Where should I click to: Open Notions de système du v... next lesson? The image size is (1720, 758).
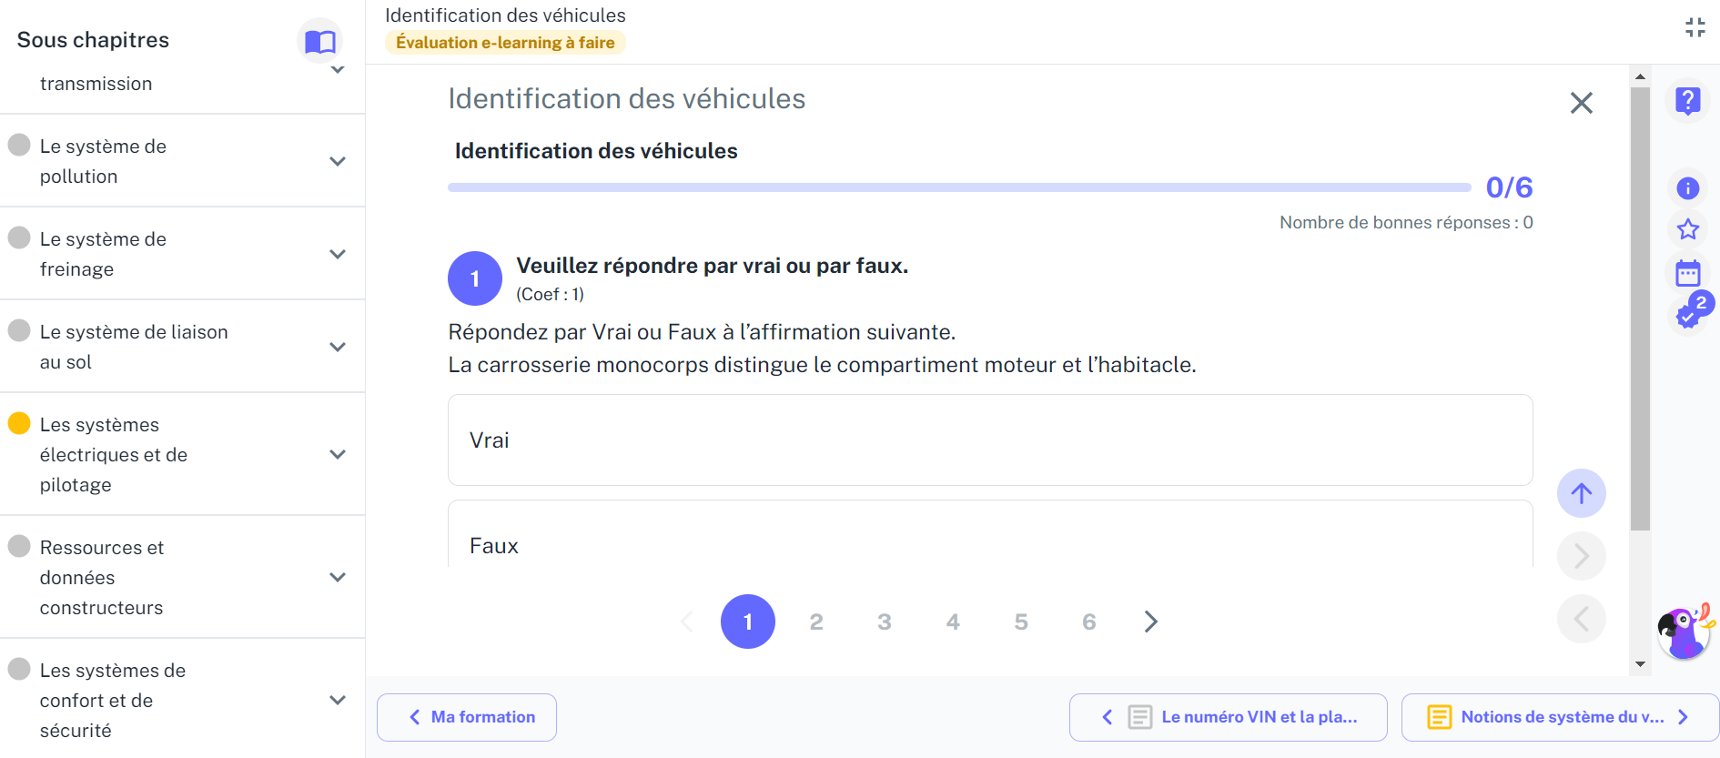point(1560,717)
